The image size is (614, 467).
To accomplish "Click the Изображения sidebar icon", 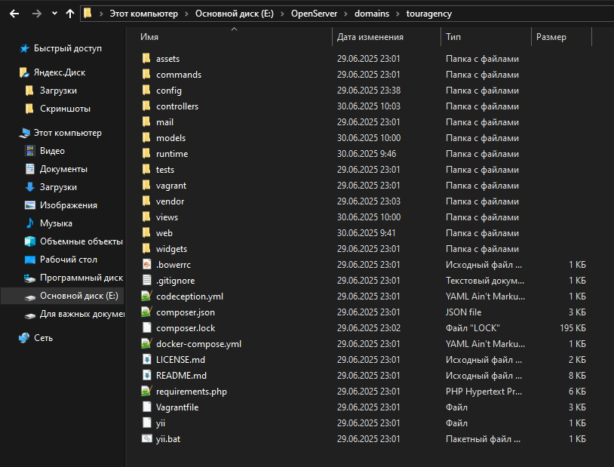I will coord(29,205).
